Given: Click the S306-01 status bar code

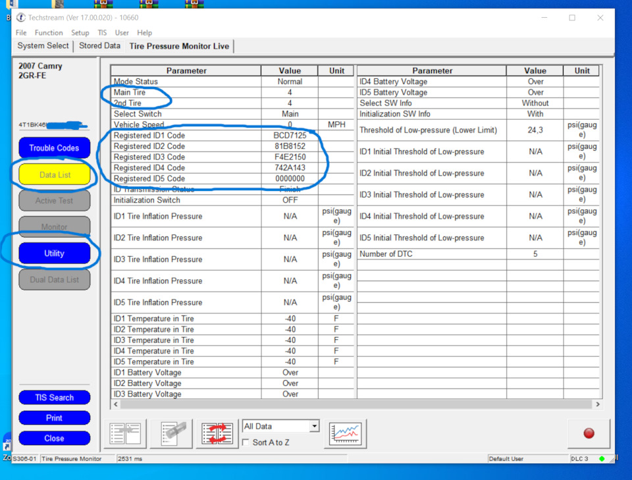Looking at the screenshot, I should [x=25, y=459].
